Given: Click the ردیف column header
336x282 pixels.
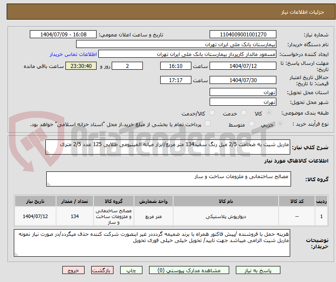Looking at the screenshot, I should (321, 201).
